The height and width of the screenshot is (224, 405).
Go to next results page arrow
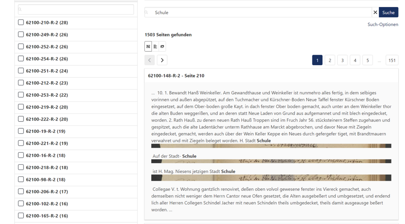(162, 60)
